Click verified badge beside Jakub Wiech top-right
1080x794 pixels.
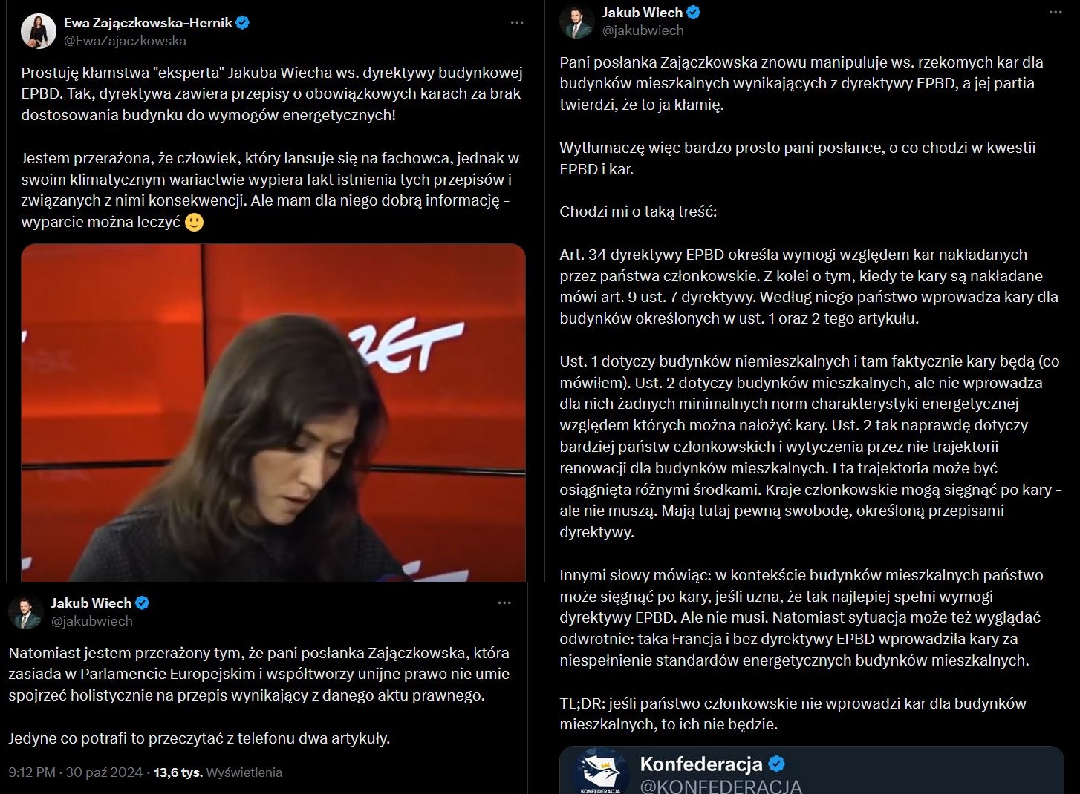click(694, 12)
